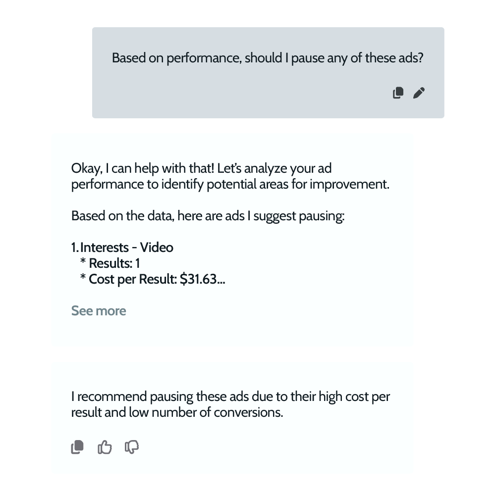The height and width of the screenshot is (495, 496).
Task: Click "pause any of these ads?" in the question
Action: click(x=357, y=58)
